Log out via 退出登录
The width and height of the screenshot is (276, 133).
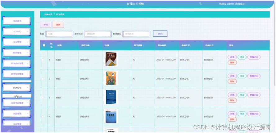pos(240,4)
